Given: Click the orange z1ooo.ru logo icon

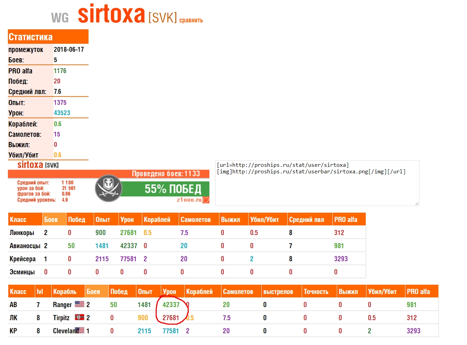Looking at the screenshot, I should [x=206, y=200].
